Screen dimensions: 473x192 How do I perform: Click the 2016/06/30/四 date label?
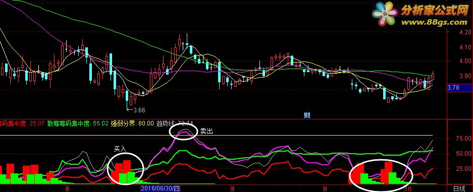160,189
